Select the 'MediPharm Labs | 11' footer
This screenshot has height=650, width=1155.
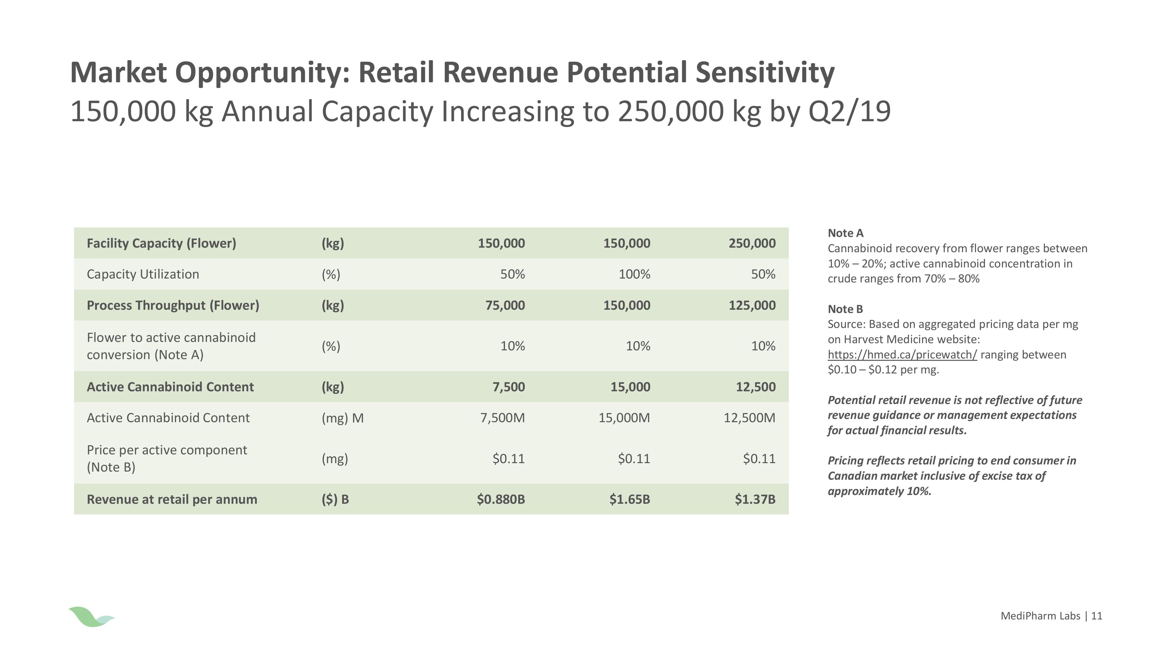[x=1051, y=616]
